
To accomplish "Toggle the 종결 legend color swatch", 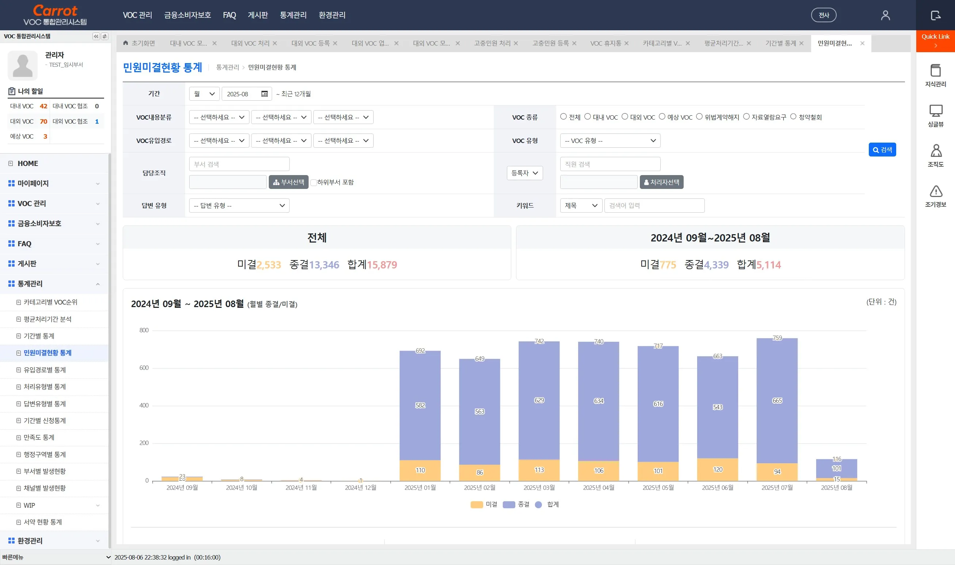I will coord(509,505).
